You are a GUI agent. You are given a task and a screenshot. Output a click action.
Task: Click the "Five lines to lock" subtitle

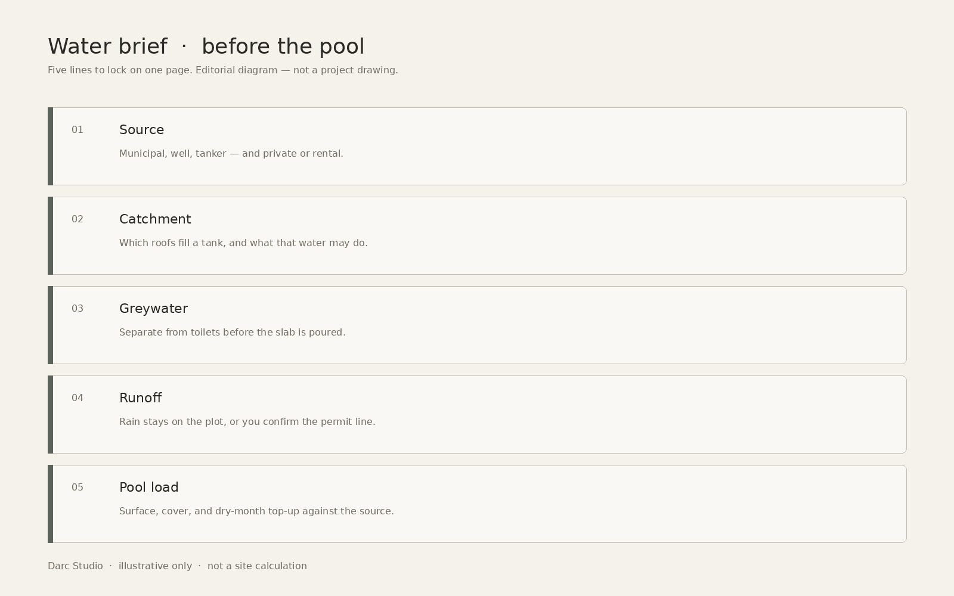(223, 70)
